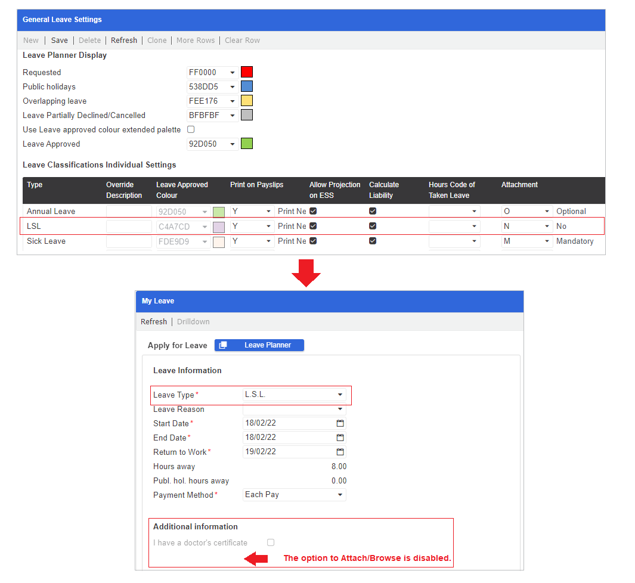Click the red Requested colour swatch
The width and height of the screenshot is (635, 583).
pyautogui.click(x=247, y=72)
